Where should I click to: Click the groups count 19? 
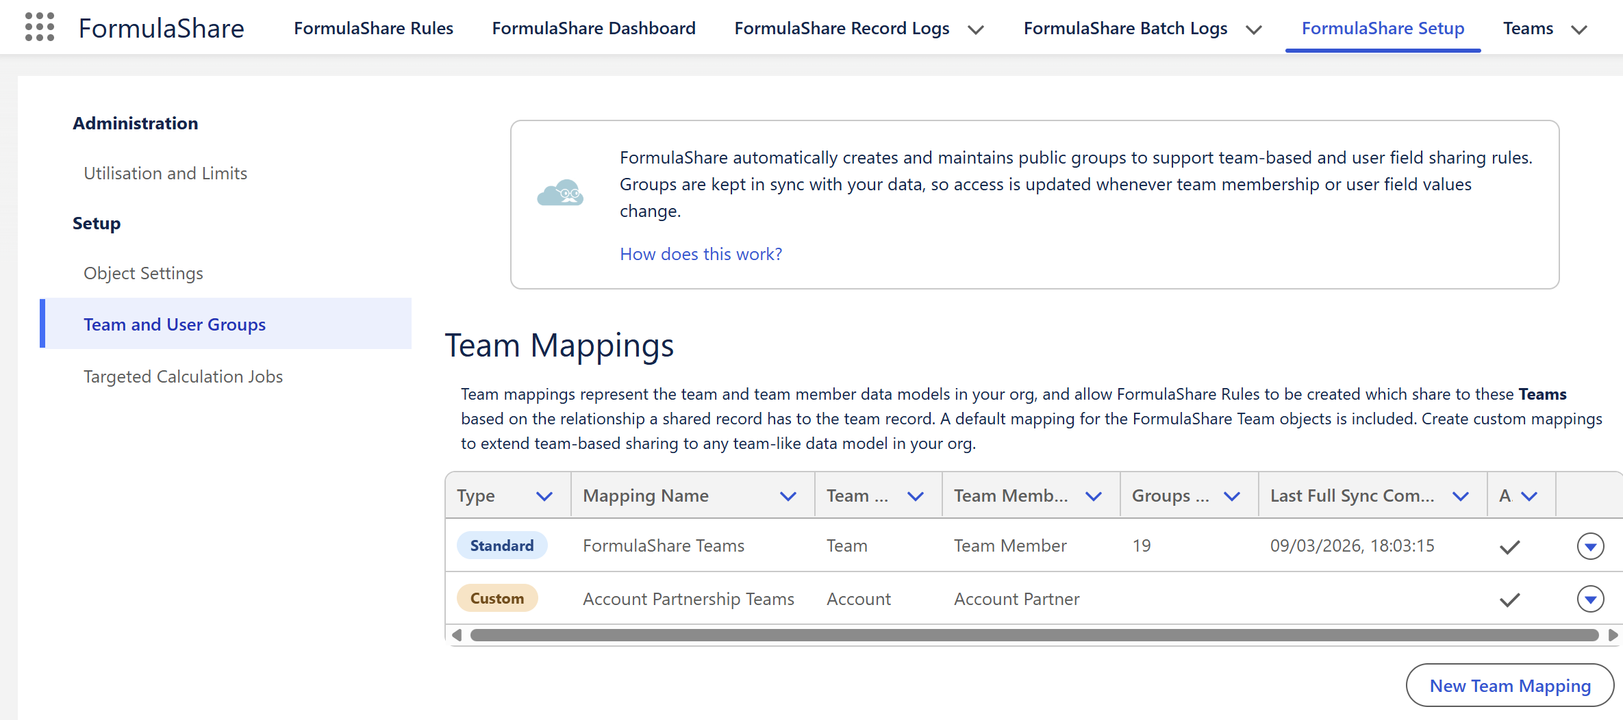coord(1142,545)
